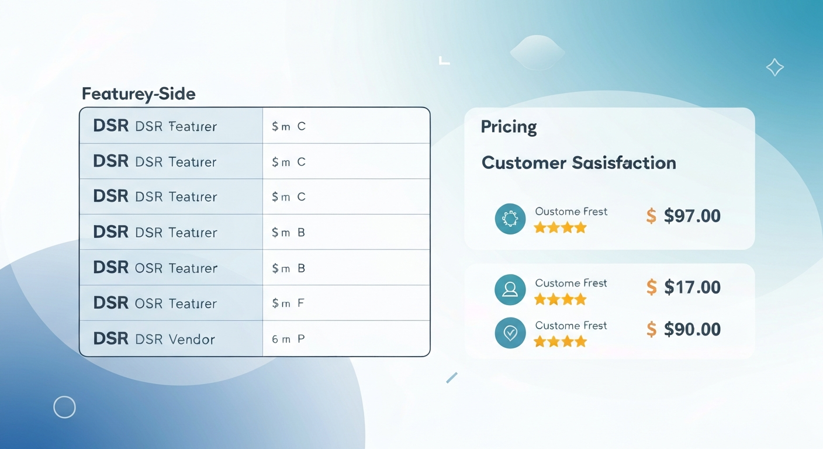Click the star rating under "Oustome Frest"
The width and height of the screenshot is (823, 449).
(560, 228)
